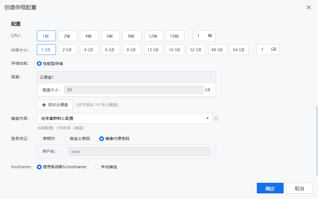Click 确定 to confirm configuration
318x199 pixels.
[270, 188]
